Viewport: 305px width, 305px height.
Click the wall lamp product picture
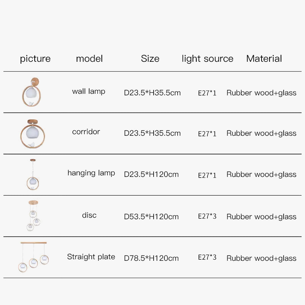(x=32, y=92)
